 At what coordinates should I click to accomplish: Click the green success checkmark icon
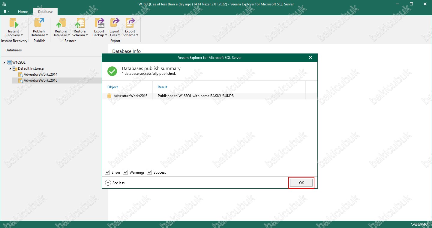[112, 71]
